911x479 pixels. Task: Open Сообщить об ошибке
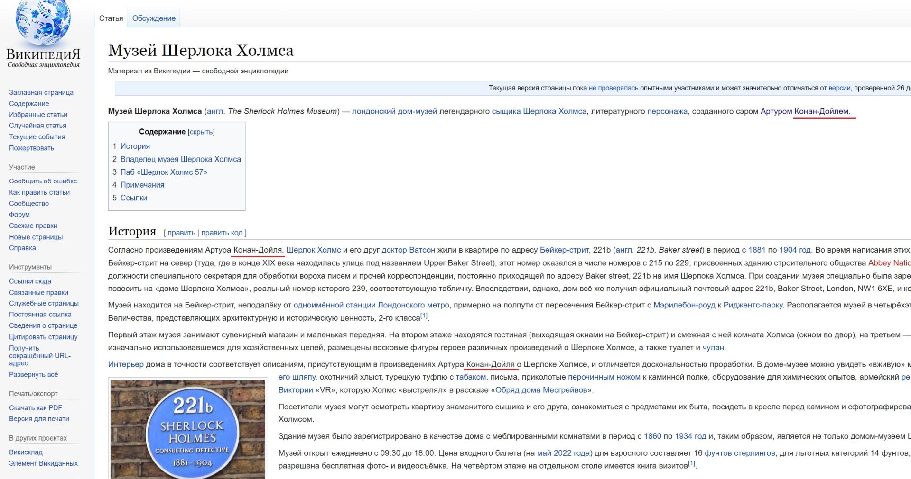[x=43, y=181]
